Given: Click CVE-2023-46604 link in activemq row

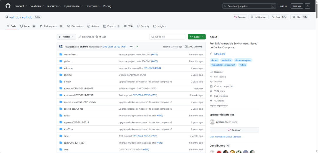Looking at the screenshot, I should tap(152, 68).
